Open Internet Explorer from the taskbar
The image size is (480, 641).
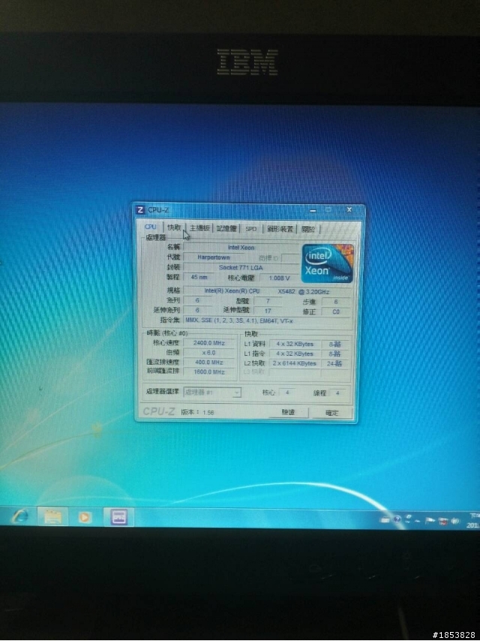click(19, 517)
